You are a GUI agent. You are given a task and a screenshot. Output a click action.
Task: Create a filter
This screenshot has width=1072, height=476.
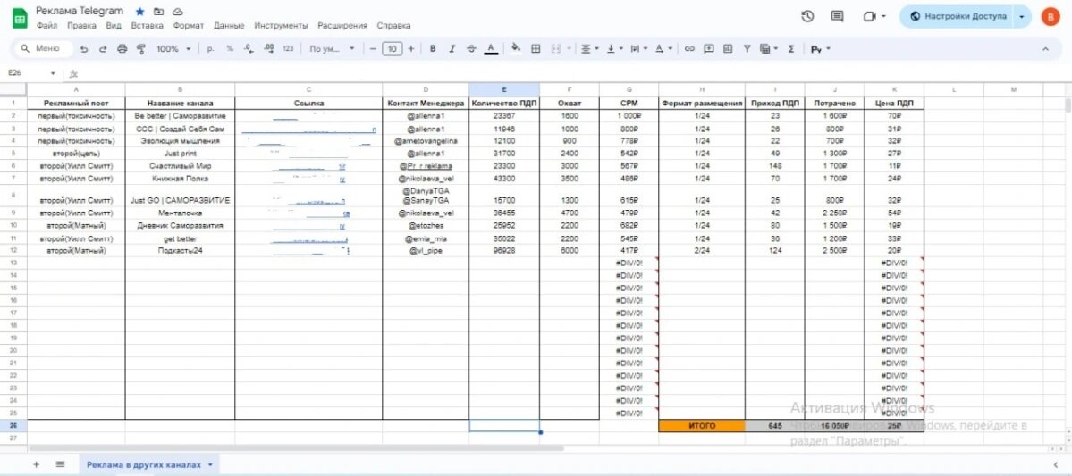coord(747,48)
